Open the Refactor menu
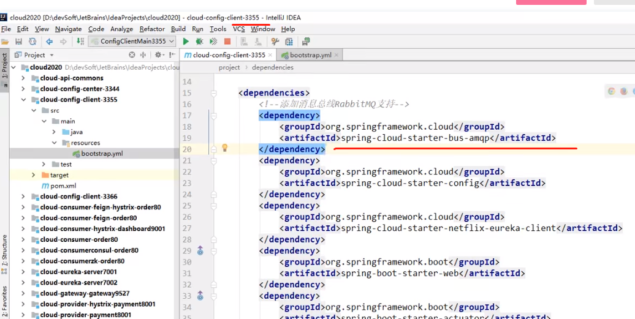The height and width of the screenshot is (319, 635). pyautogui.click(x=152, y=29)
